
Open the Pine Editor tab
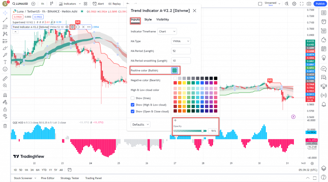tap(48, 178)
